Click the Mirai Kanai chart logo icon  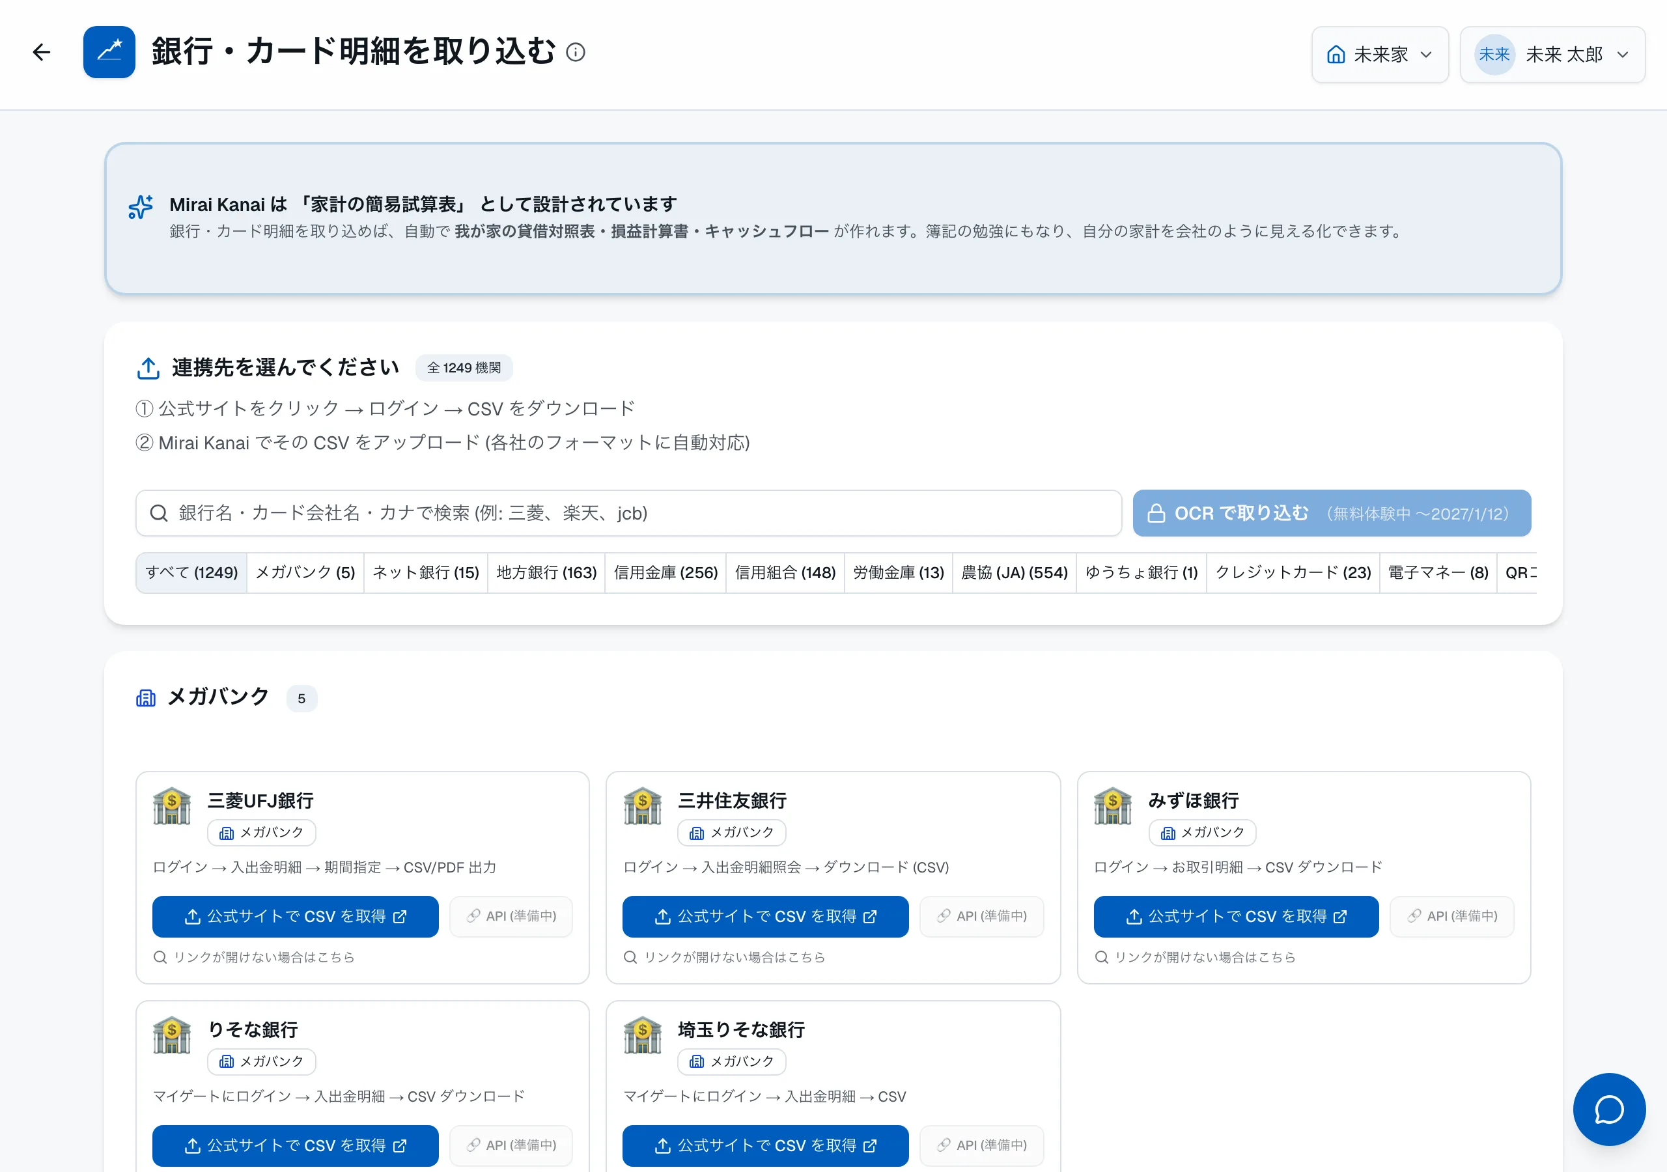click(x=109, y=52)
